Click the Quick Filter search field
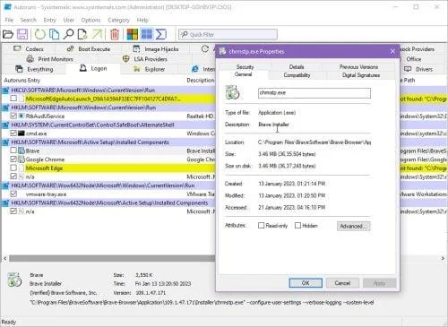The width and height of the screenshot is (448, 327). (228, 34)
